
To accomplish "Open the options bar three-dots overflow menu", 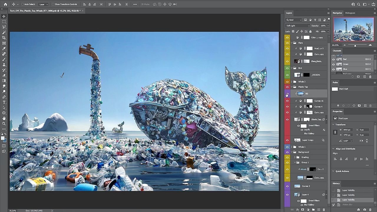I will [135, 4].
